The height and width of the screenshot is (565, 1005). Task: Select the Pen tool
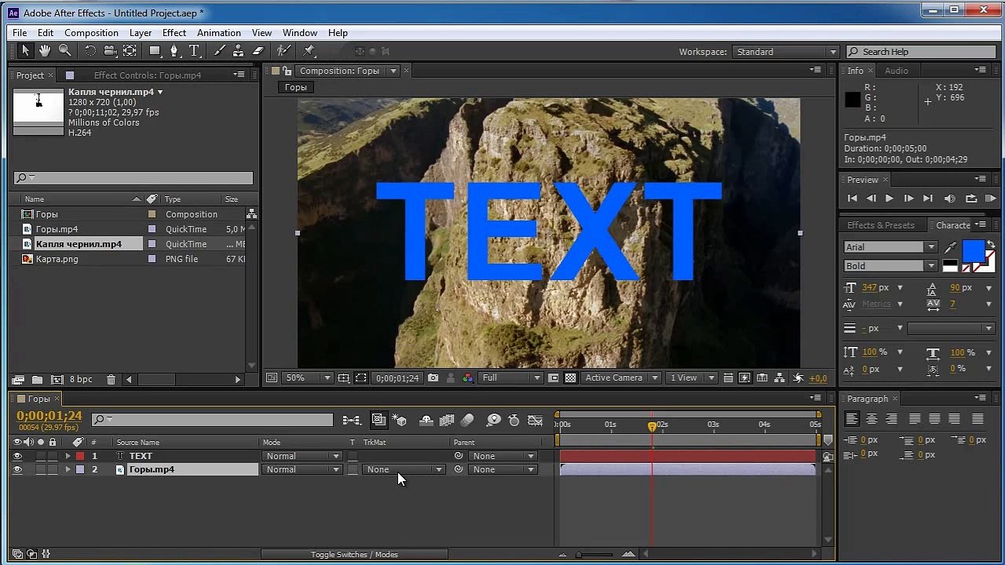174,50
